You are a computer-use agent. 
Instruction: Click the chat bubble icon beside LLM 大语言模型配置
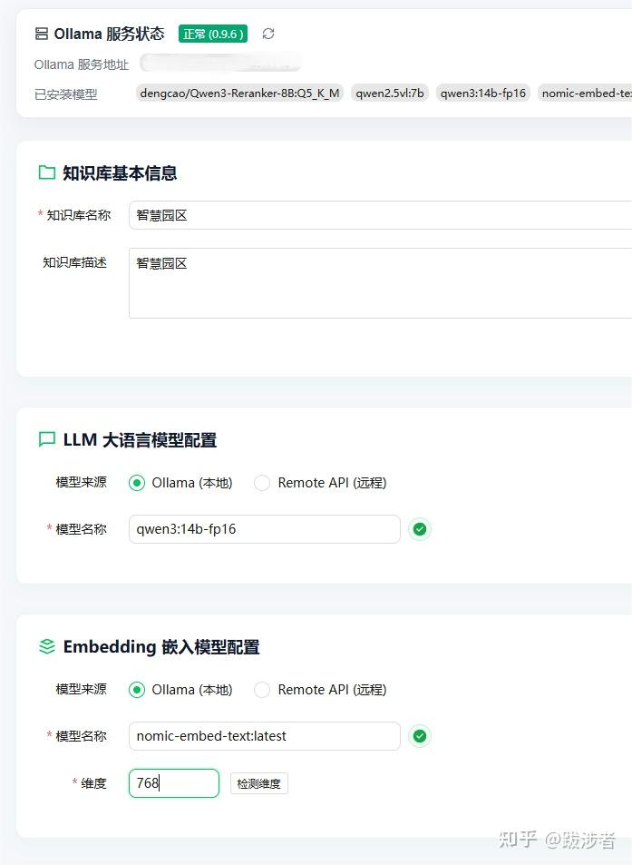pos(46,440)
